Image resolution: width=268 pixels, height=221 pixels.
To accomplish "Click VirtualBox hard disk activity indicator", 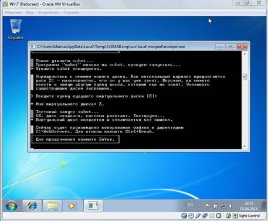I will (x=184, y=216).
